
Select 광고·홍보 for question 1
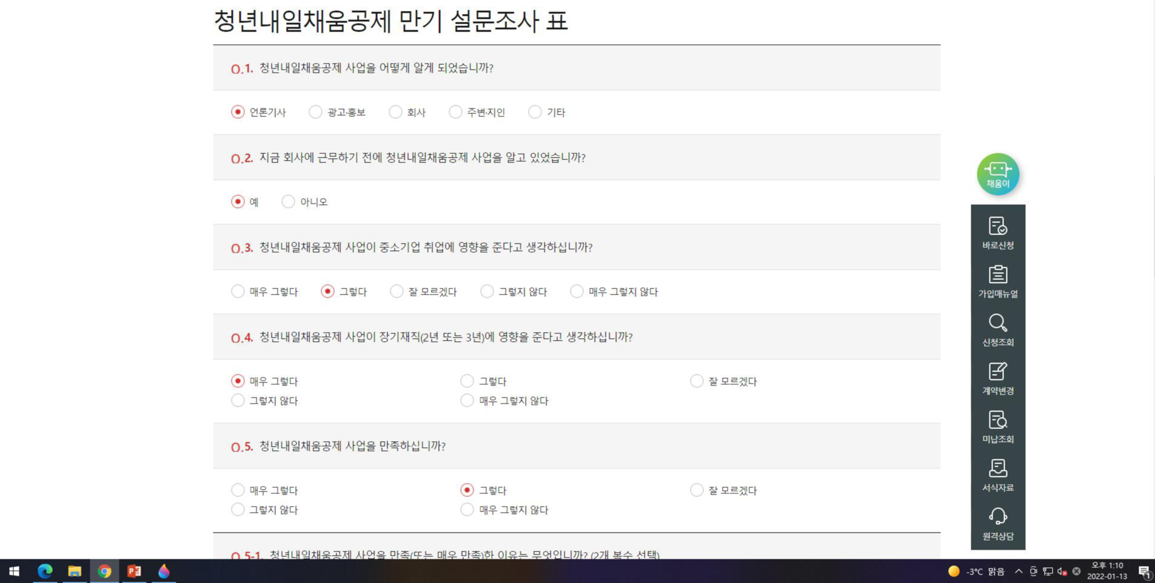coord(315,112)
